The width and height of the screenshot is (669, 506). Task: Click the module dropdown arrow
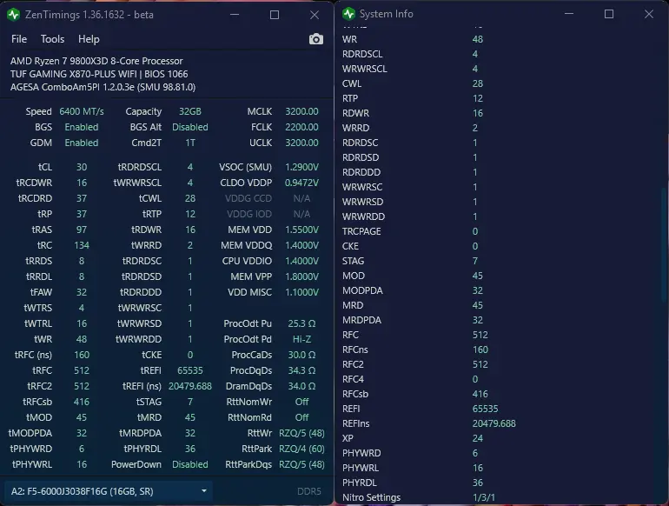tap(204, 491)
